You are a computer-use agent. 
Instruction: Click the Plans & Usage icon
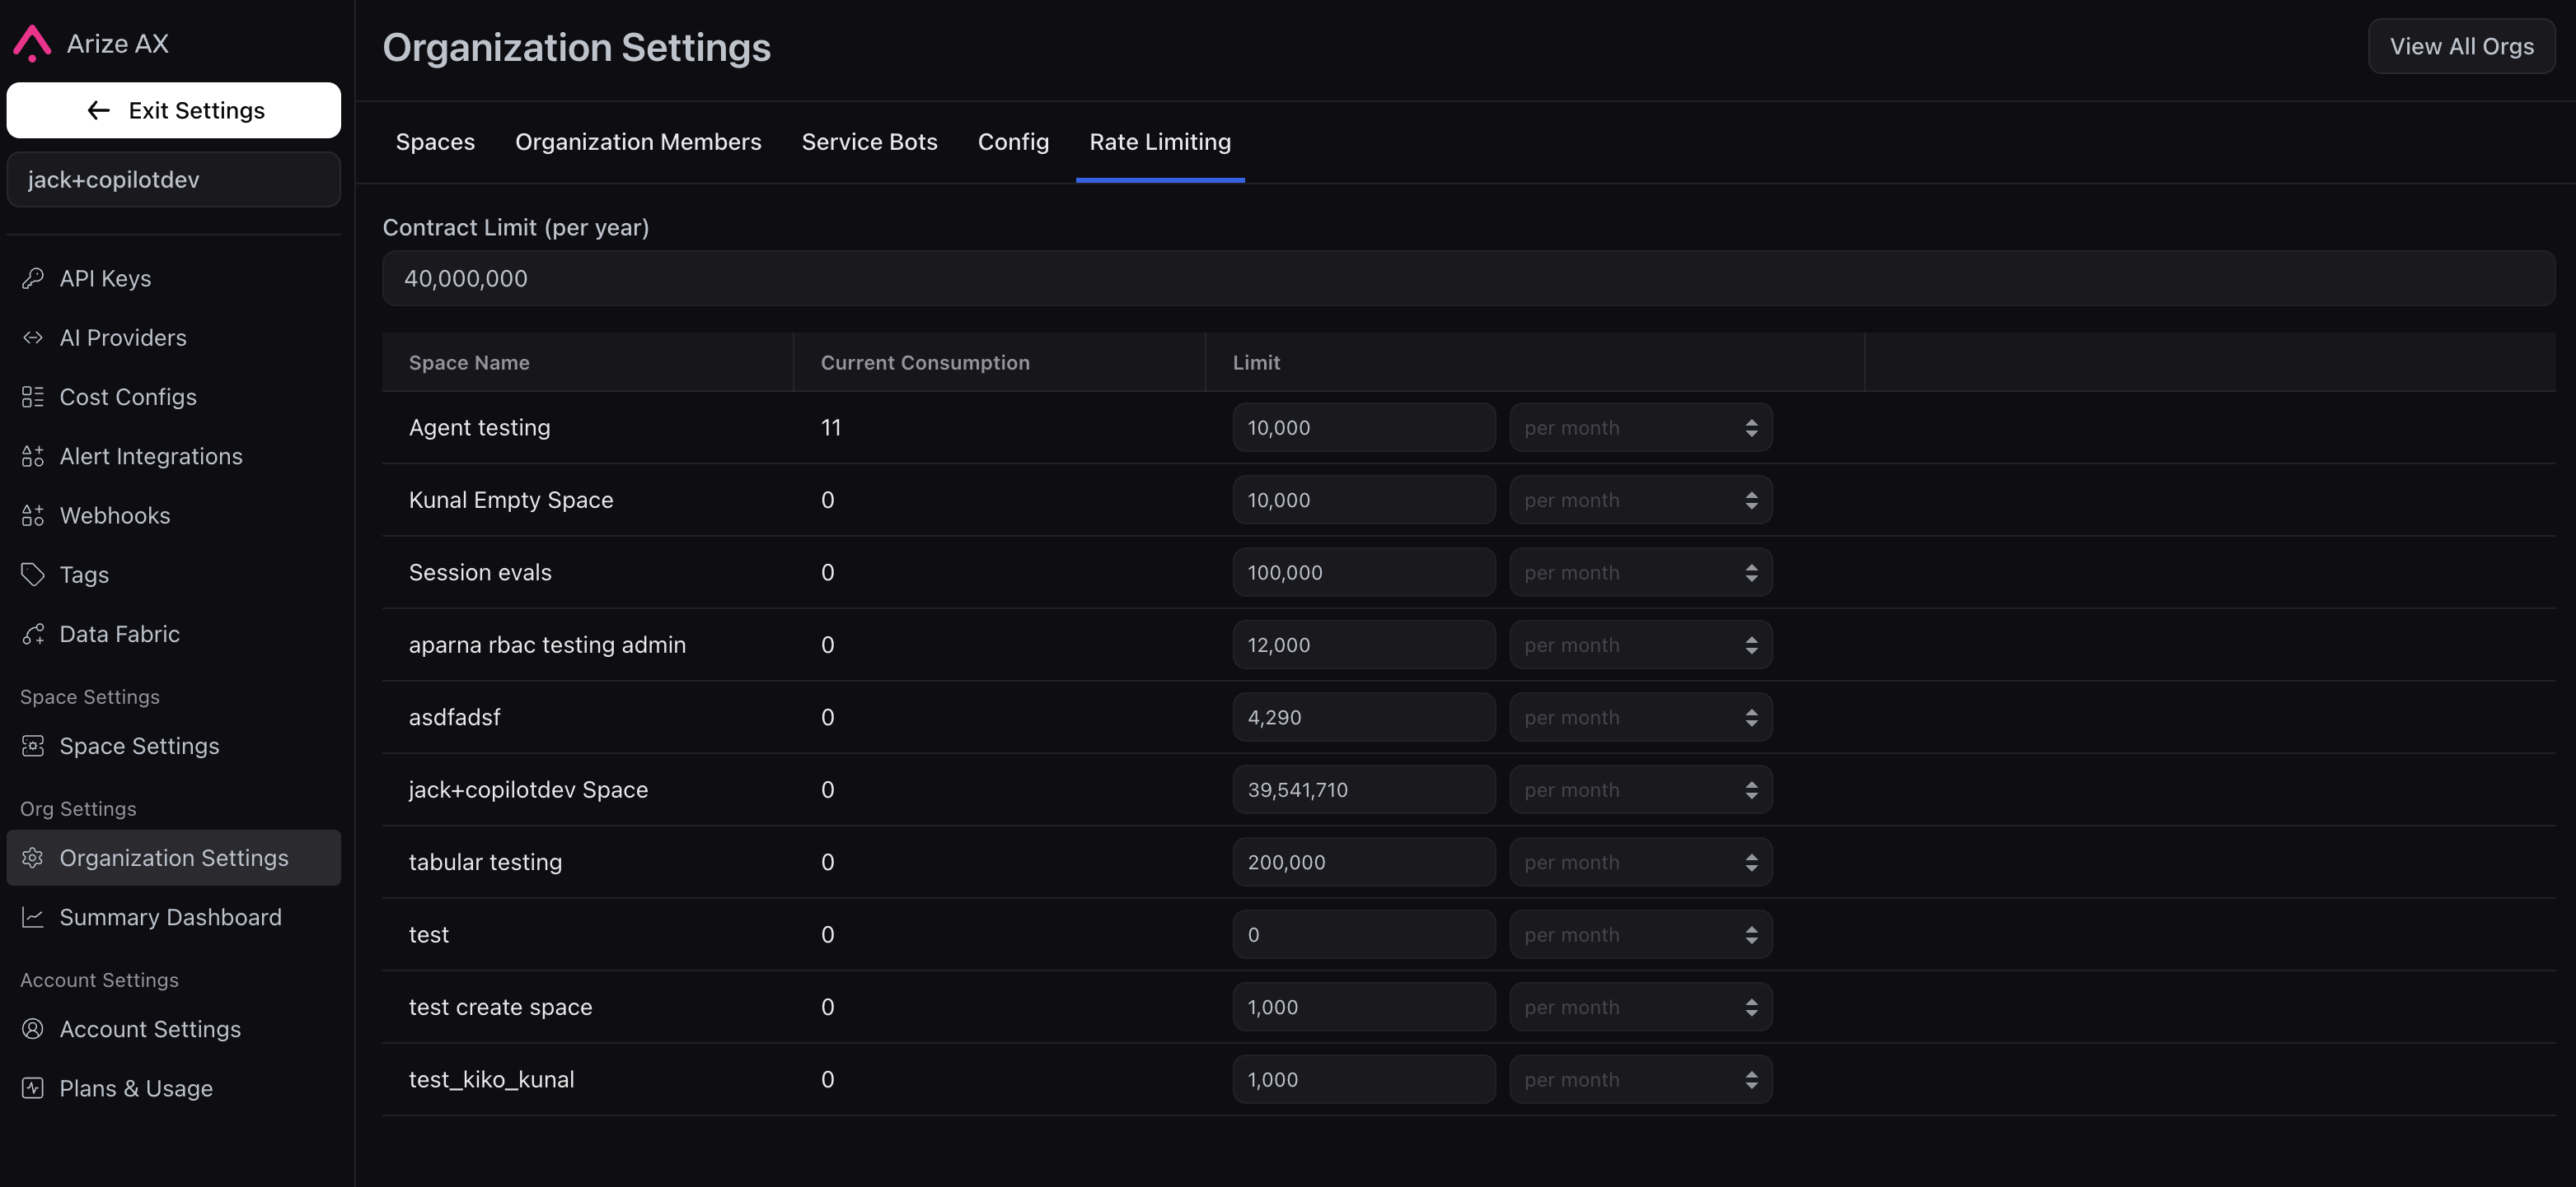[33, 1088]
